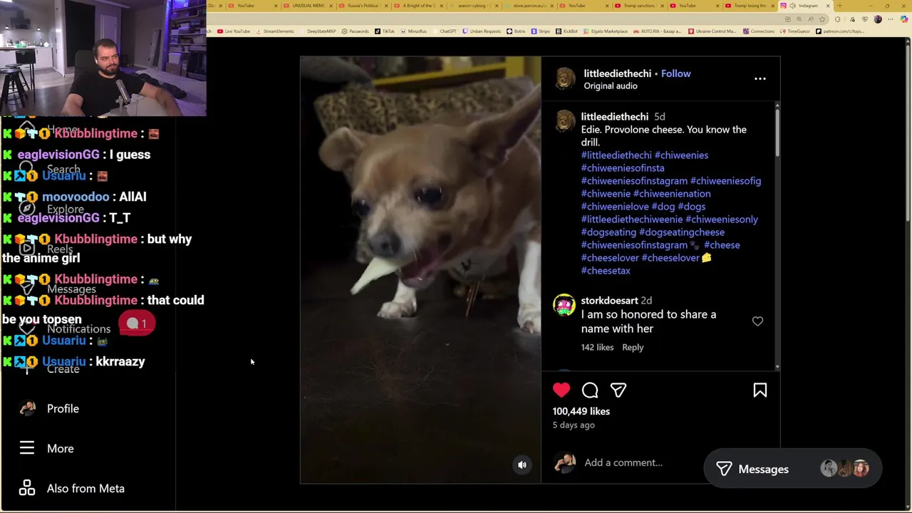The height and width of the screenshot is (513, 912).
Task: Open the three-dot post options menu
Action: [x=760, y=79]
